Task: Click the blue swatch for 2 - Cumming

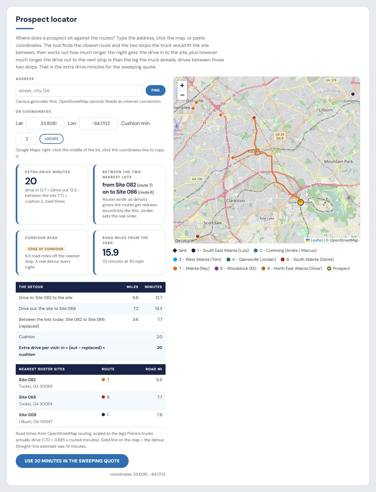Action: click(x=256, y=250)
